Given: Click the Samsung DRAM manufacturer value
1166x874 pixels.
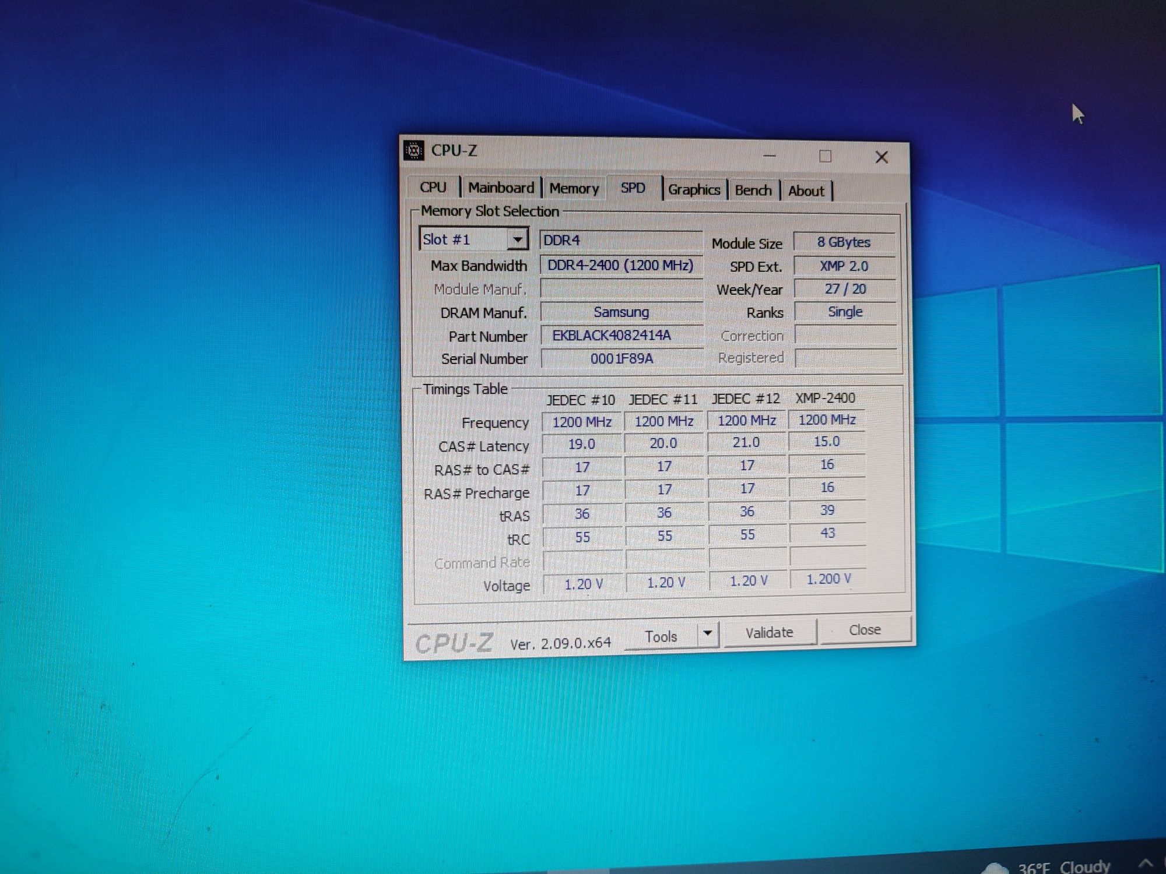Looking at the screenshot, I should tap(621, 312).
